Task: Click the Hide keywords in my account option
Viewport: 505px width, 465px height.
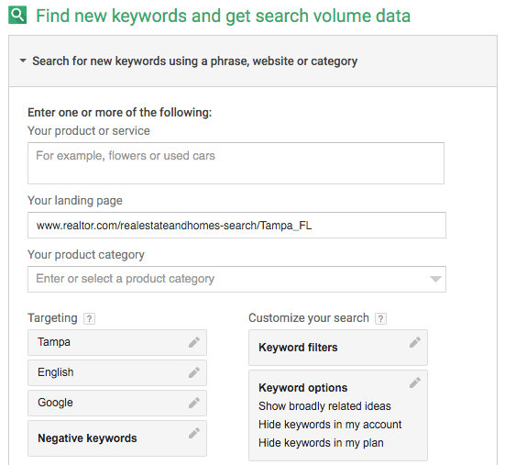Action: point(330,425)
